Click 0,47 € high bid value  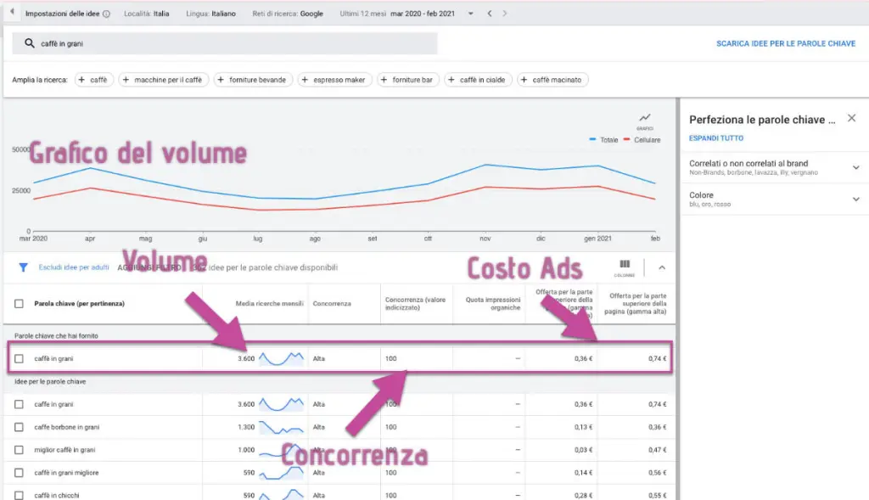click(x=658, y=450)
